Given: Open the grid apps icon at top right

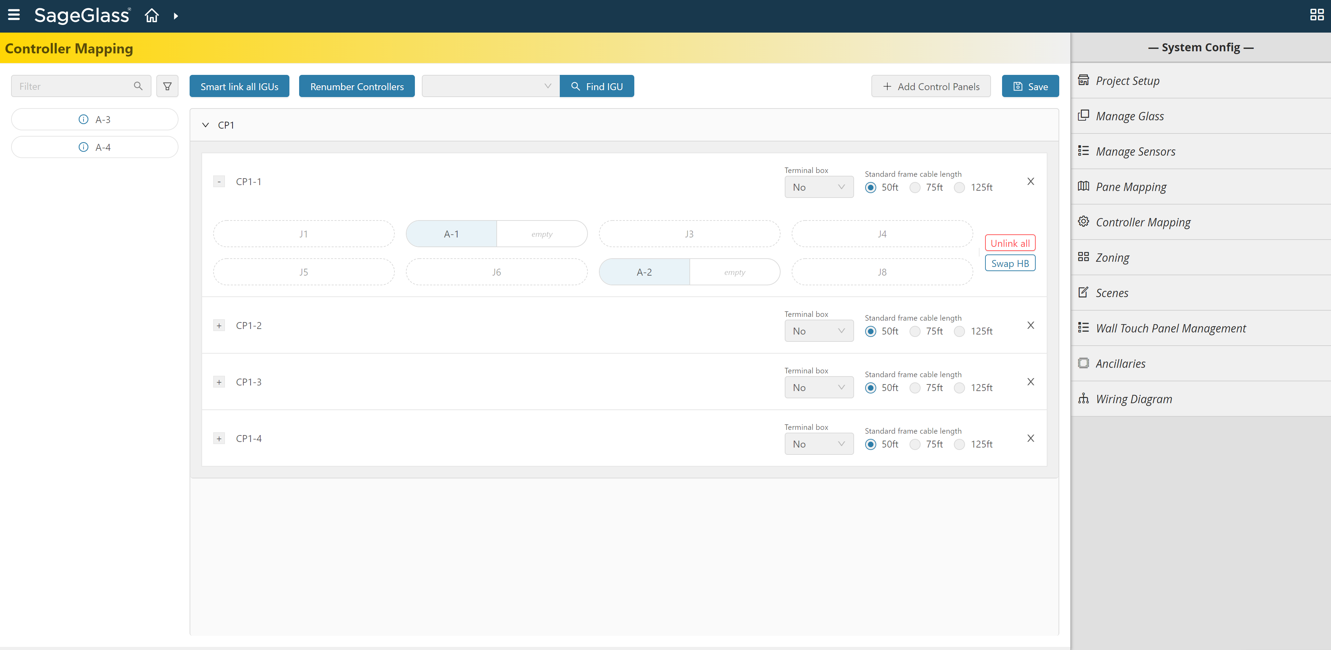Looking at the screenshot, I should (x=1316, y=15).
